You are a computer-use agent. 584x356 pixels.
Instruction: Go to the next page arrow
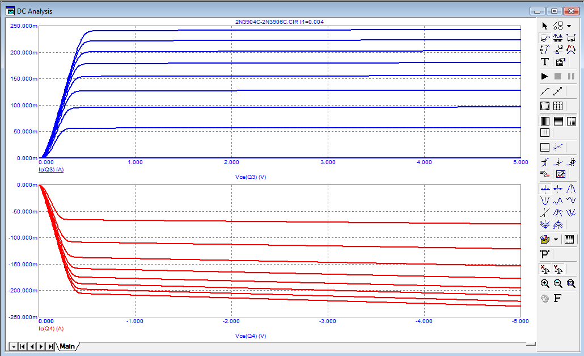pyautogui.click(x=41, y=347)
